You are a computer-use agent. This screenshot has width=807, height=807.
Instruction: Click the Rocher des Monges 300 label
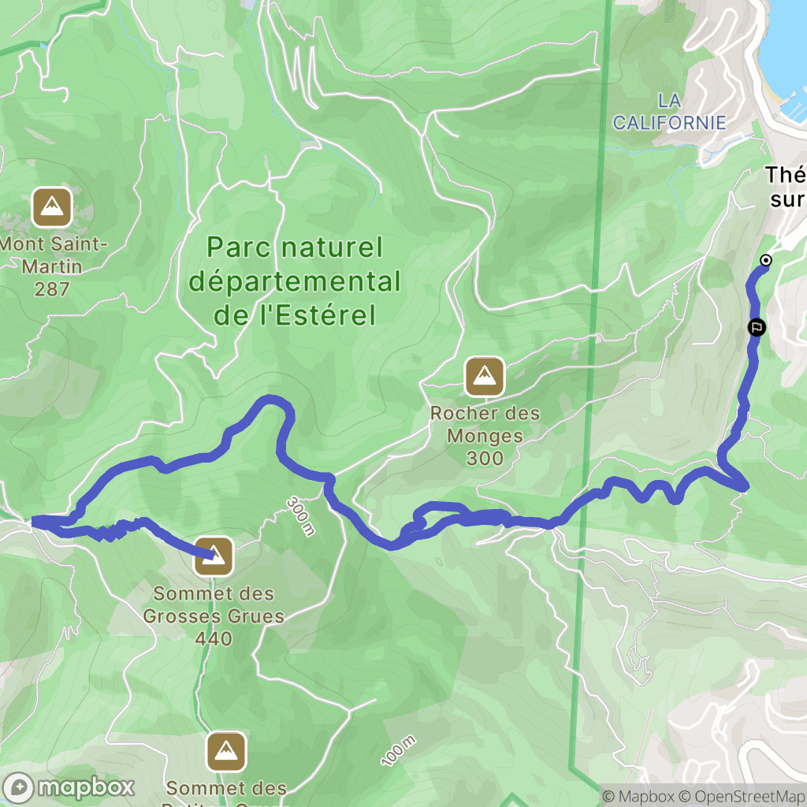485,435
